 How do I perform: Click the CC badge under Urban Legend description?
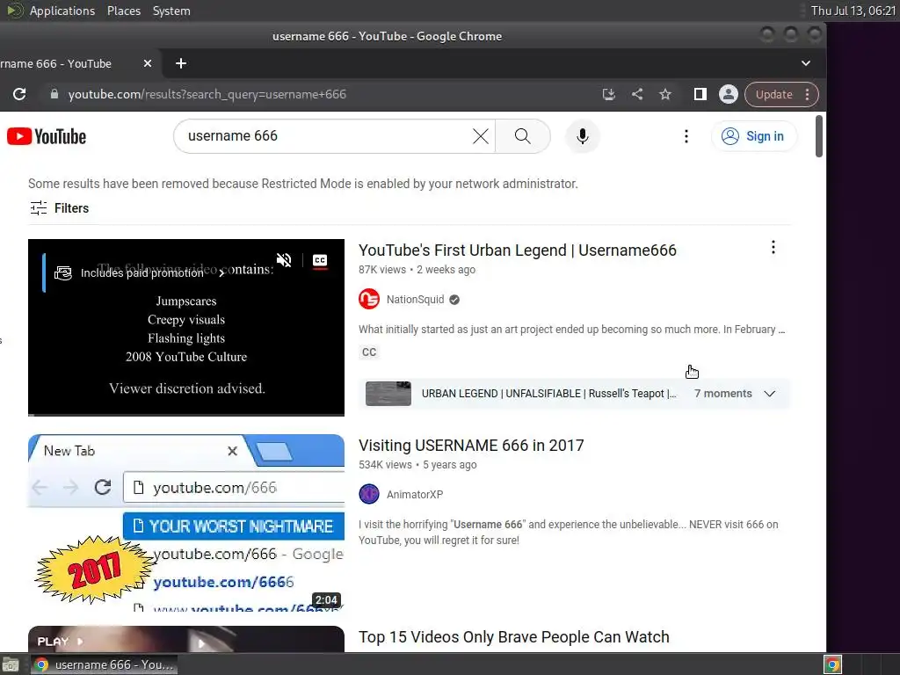[x=369, y=352]
